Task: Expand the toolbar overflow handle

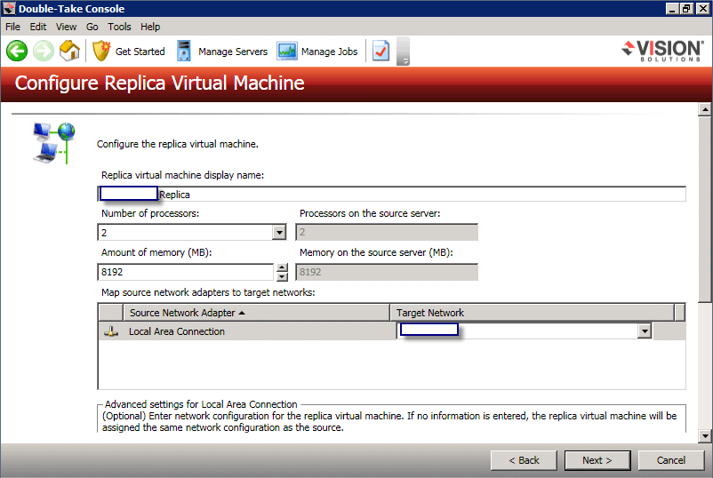Action: [x=403, y=52]
